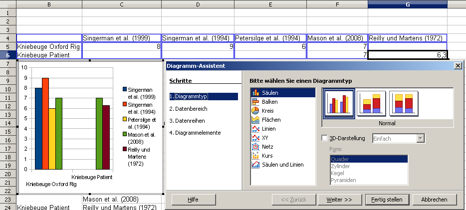Select the stacked columns subtype thumbnail

click(x=371, y=104)
